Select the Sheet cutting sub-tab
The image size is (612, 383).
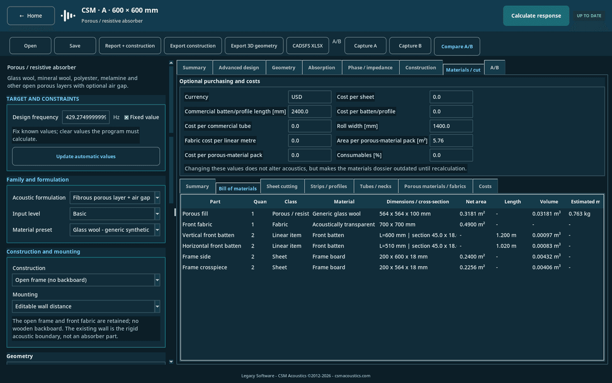282,186
